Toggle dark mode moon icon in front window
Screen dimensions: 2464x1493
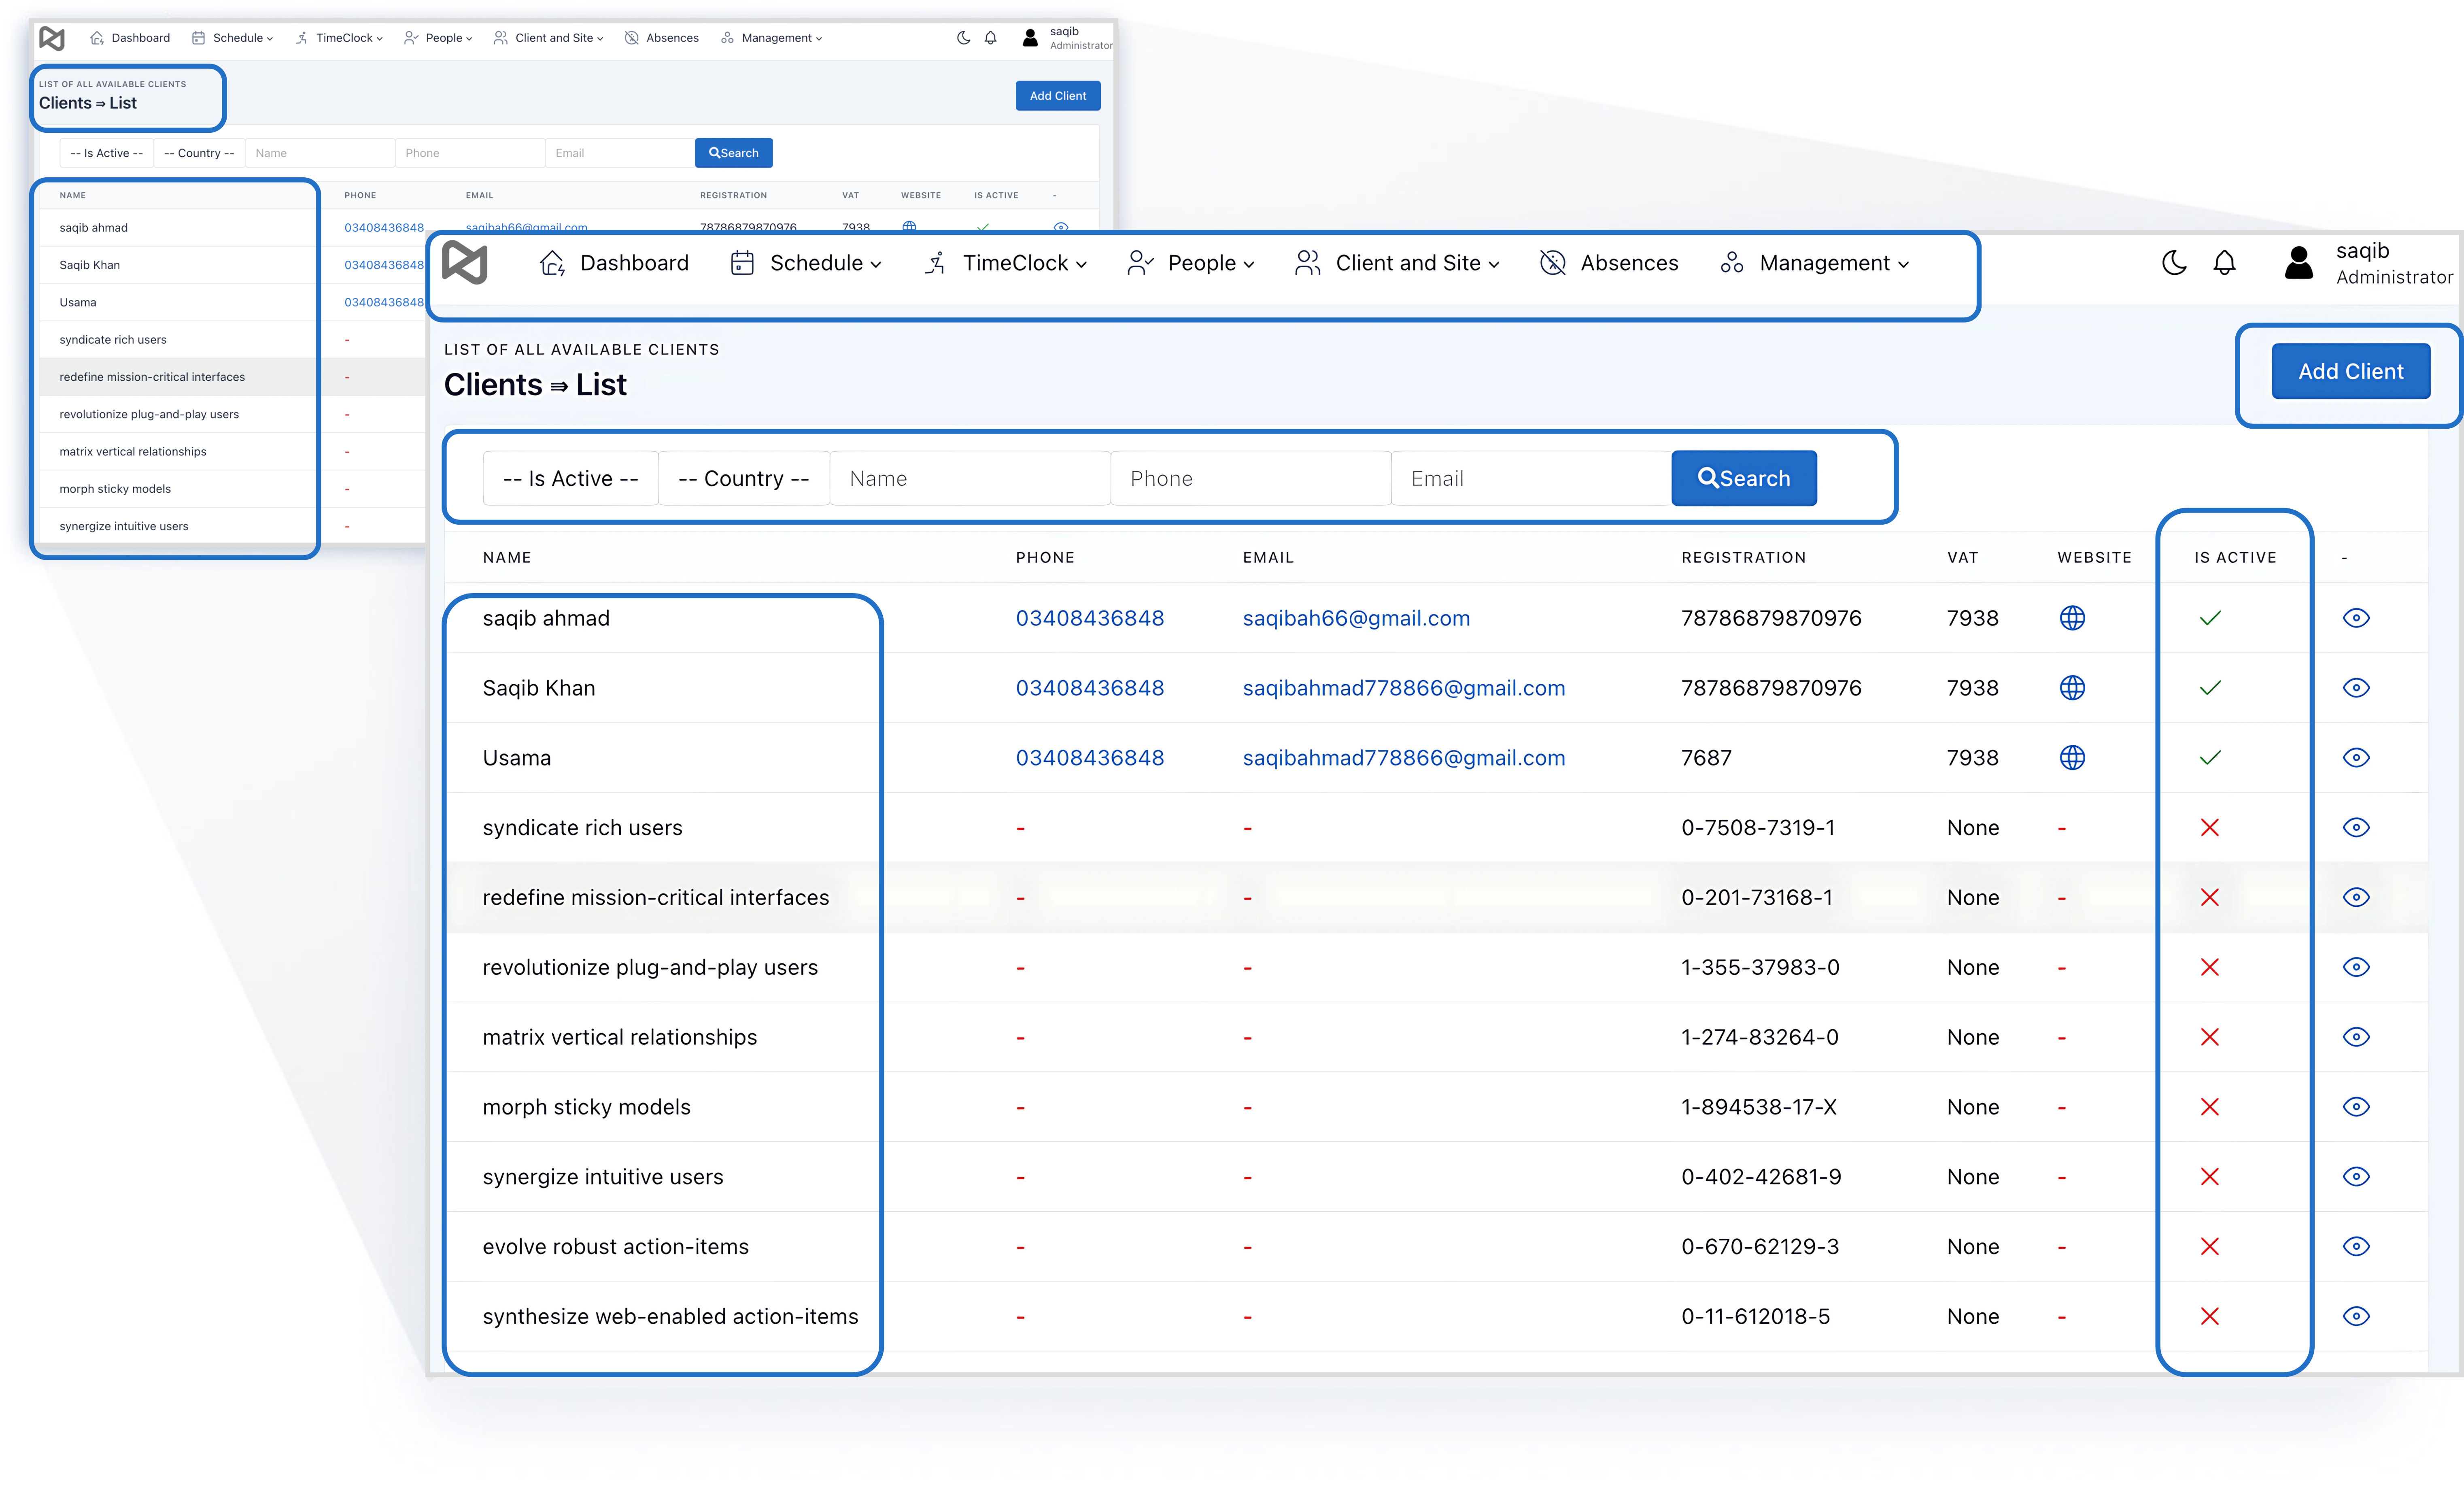click(x=2174, y=263)
